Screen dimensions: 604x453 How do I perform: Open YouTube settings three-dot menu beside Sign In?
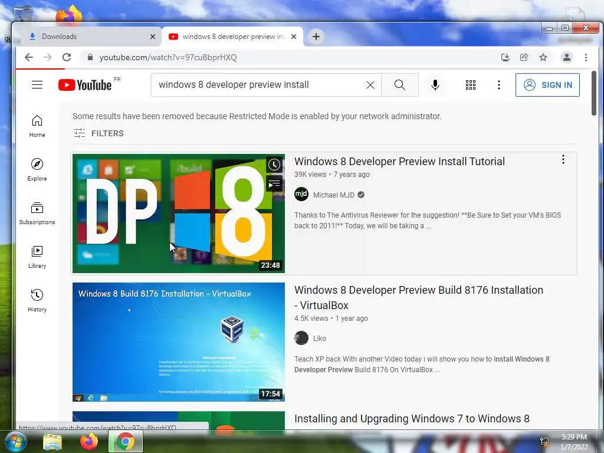coord(499,85)
